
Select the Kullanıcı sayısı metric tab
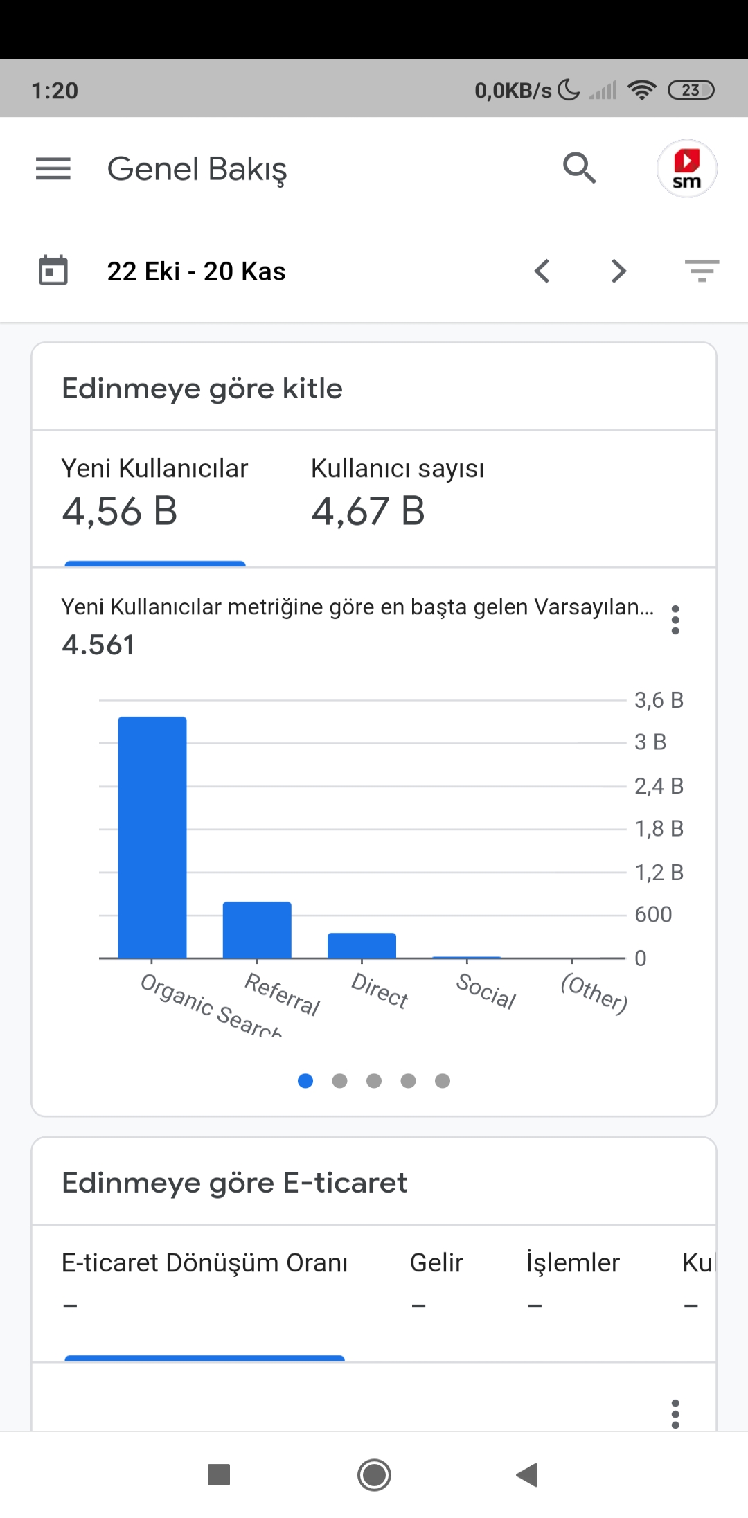398,494
